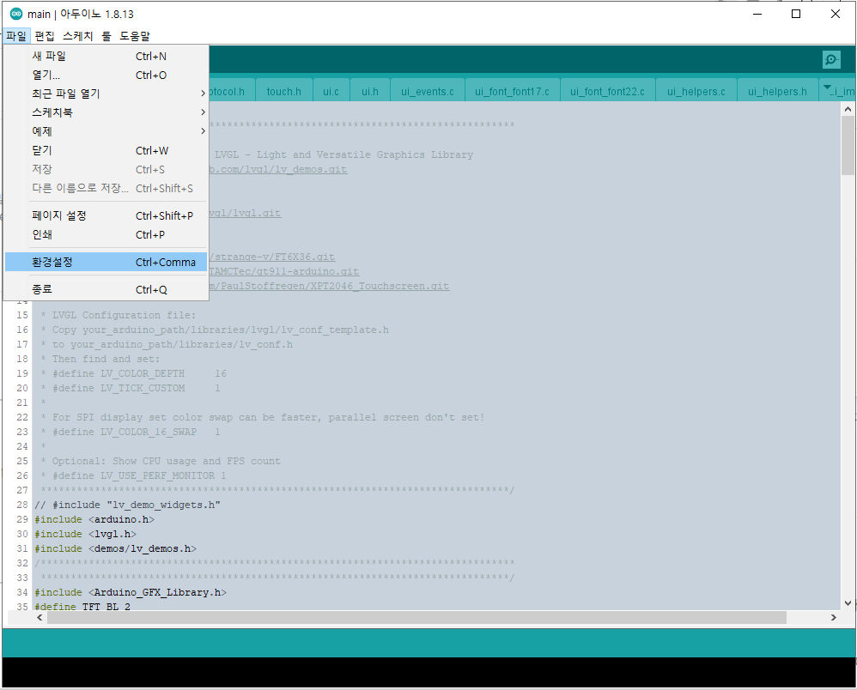Switch to the ui.h tab
This screenshot has width=857, height=690.
coord(369,91)
